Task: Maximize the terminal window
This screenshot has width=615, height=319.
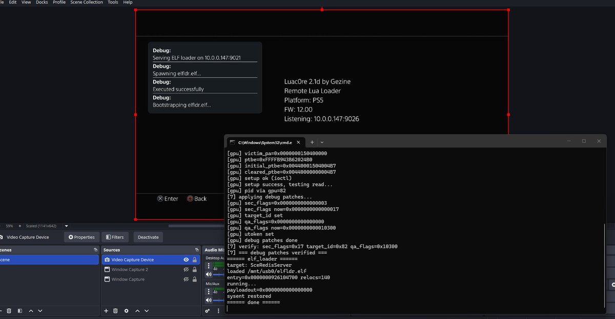Action: point(584,141)
